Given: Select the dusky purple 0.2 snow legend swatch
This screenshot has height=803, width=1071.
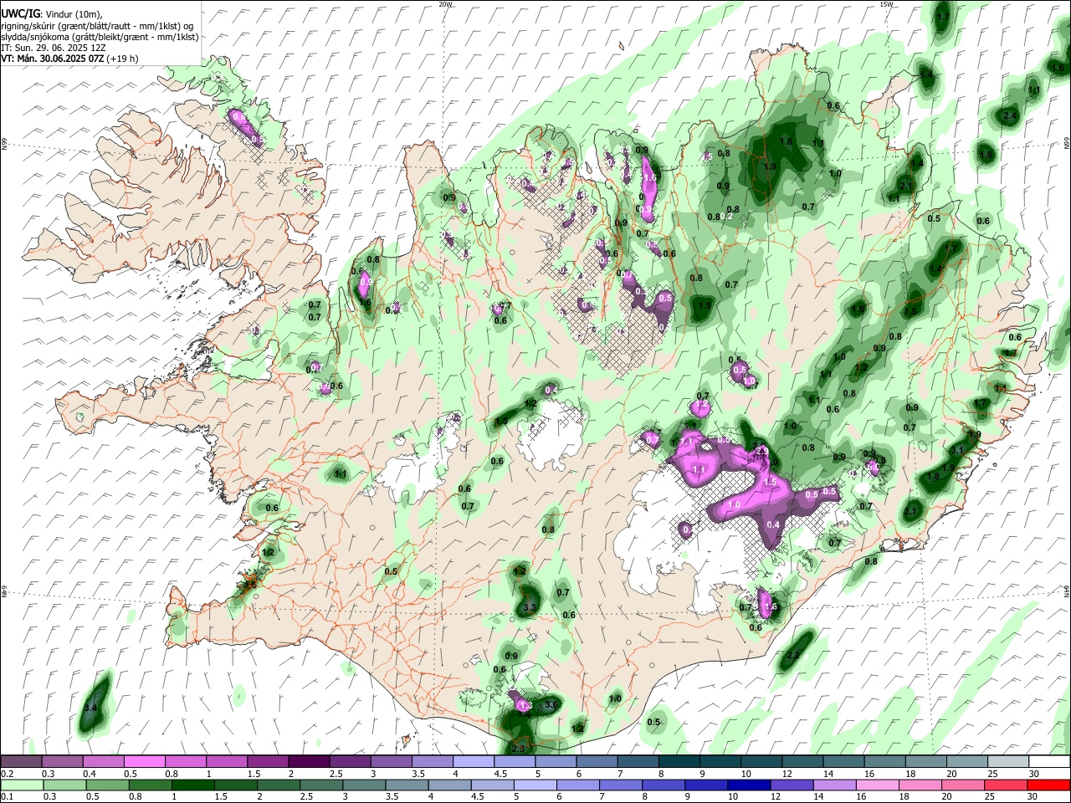Looking at the screenshot, I should (x=21, y=761).
